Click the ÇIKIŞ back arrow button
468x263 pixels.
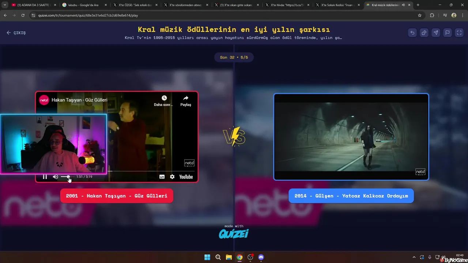tap(16, 33)
